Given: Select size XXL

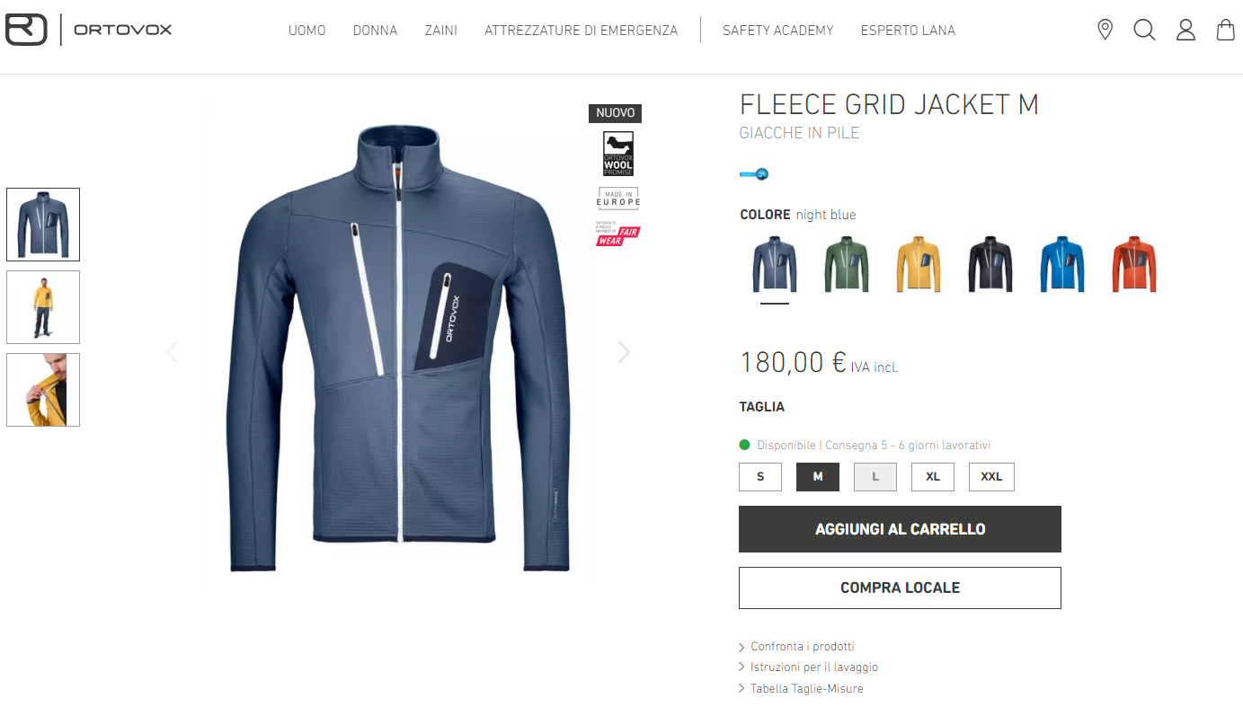Looking at the screenshot, I should tap(991, 477).
